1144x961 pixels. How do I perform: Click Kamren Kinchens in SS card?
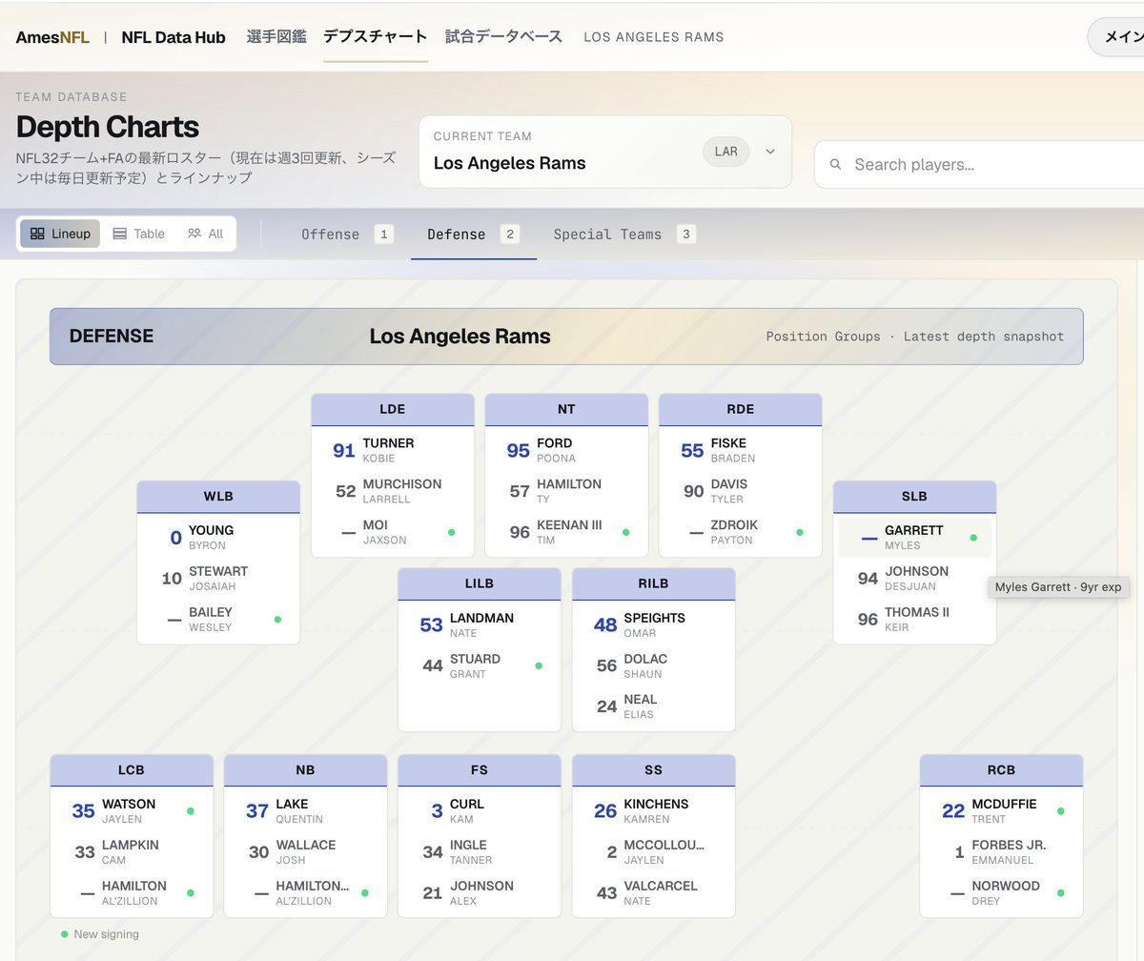click(x=654, y=811)
